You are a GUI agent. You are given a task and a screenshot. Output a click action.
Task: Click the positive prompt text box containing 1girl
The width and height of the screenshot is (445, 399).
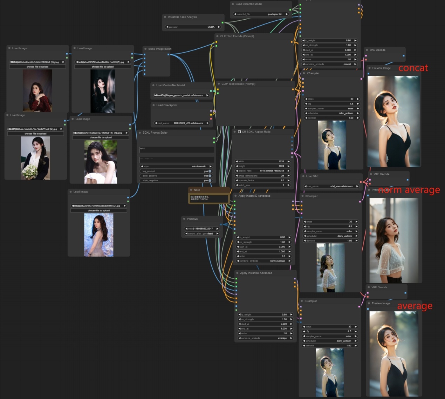176,149
